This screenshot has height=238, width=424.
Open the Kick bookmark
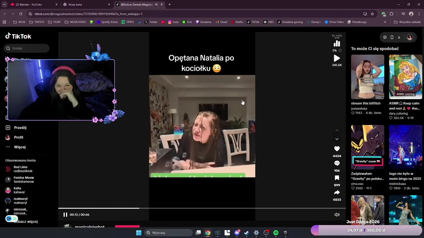click(x=187, y=22)
